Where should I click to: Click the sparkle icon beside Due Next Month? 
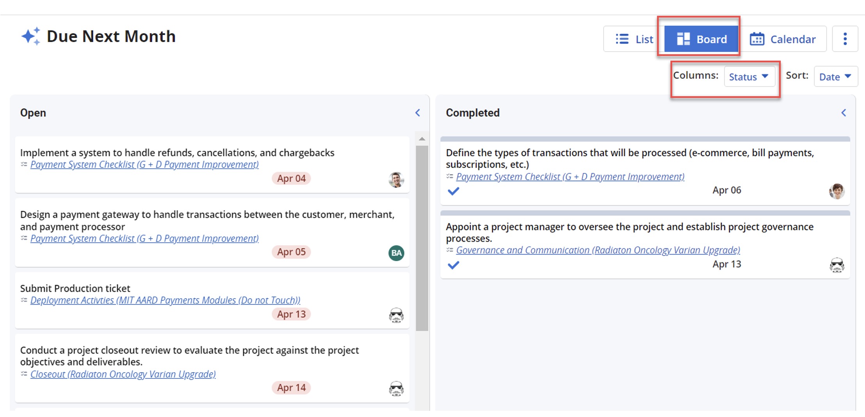click(31, 36)
